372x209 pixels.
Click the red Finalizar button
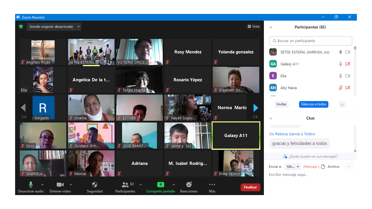pyautogui.click(x=250, y=187)
